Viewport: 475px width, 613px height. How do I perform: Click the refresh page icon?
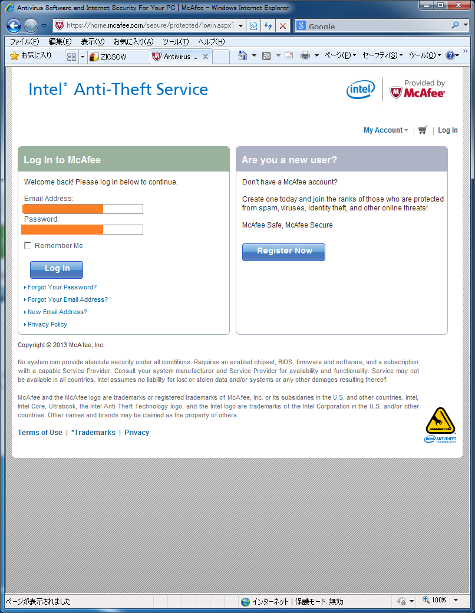[268, 26]
